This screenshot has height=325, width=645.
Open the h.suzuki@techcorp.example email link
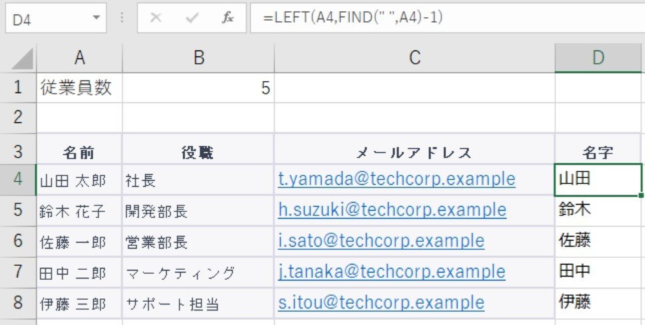tap(392, 210)
